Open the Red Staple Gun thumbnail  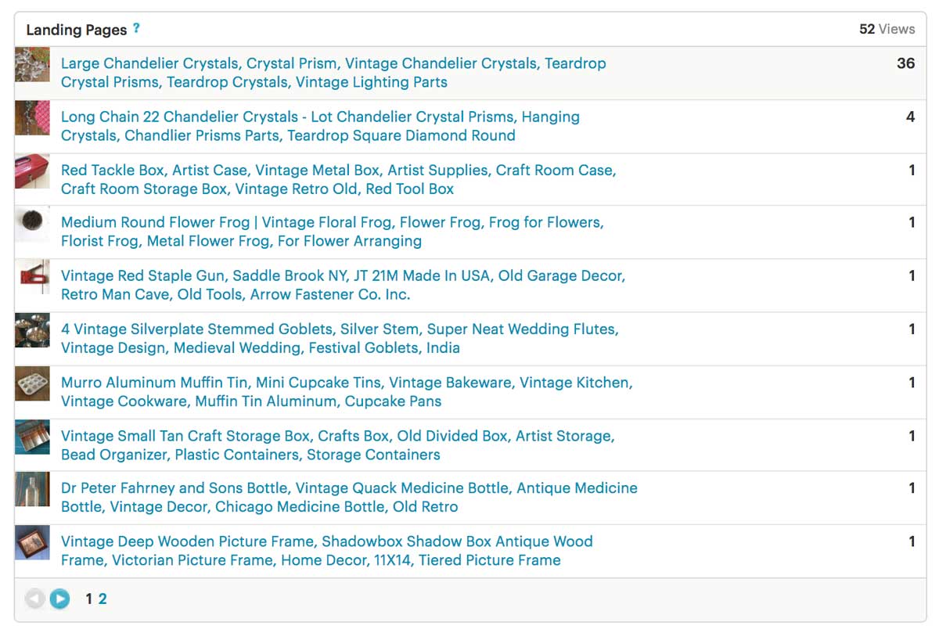click(x=32, y=278)
